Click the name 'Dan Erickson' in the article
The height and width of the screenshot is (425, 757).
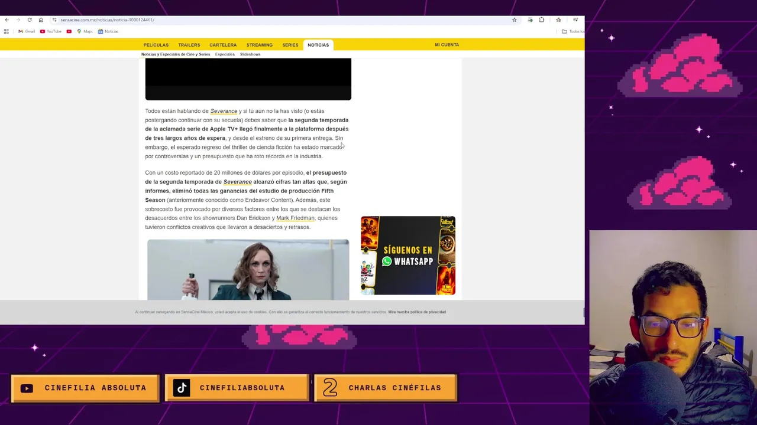(x=253, y=218)
